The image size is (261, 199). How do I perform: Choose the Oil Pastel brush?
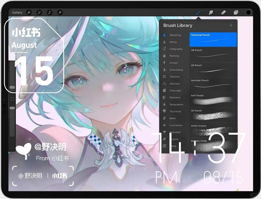pos(213,115)
